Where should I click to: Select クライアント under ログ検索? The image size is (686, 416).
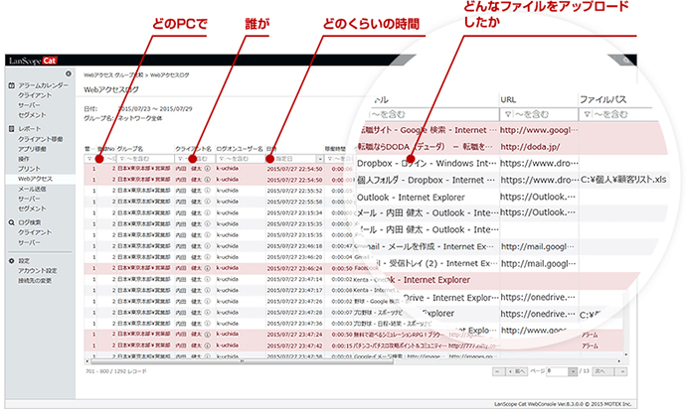35,232
